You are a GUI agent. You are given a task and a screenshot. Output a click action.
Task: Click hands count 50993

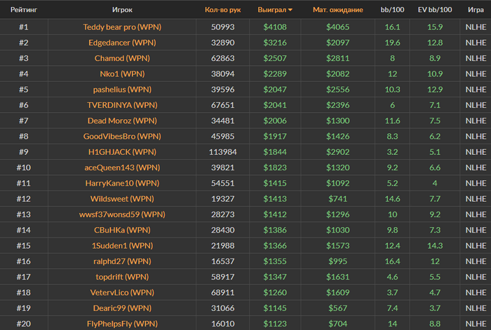[222, 27]
